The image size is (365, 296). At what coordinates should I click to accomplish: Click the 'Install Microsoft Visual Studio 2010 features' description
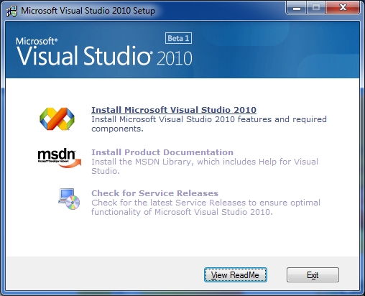click(x=209, y=124)
